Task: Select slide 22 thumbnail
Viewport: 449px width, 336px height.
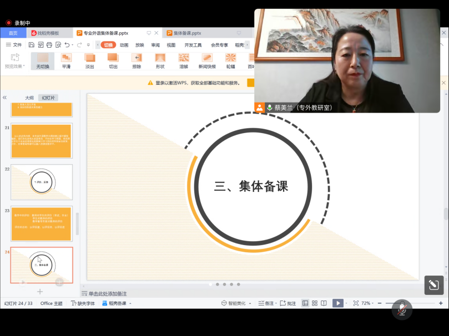Action: (42, 182)
